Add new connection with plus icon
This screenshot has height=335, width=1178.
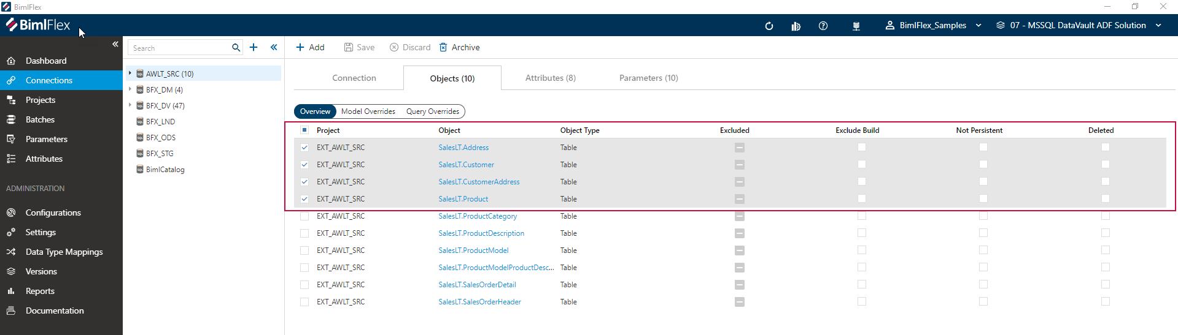(254, 47)
